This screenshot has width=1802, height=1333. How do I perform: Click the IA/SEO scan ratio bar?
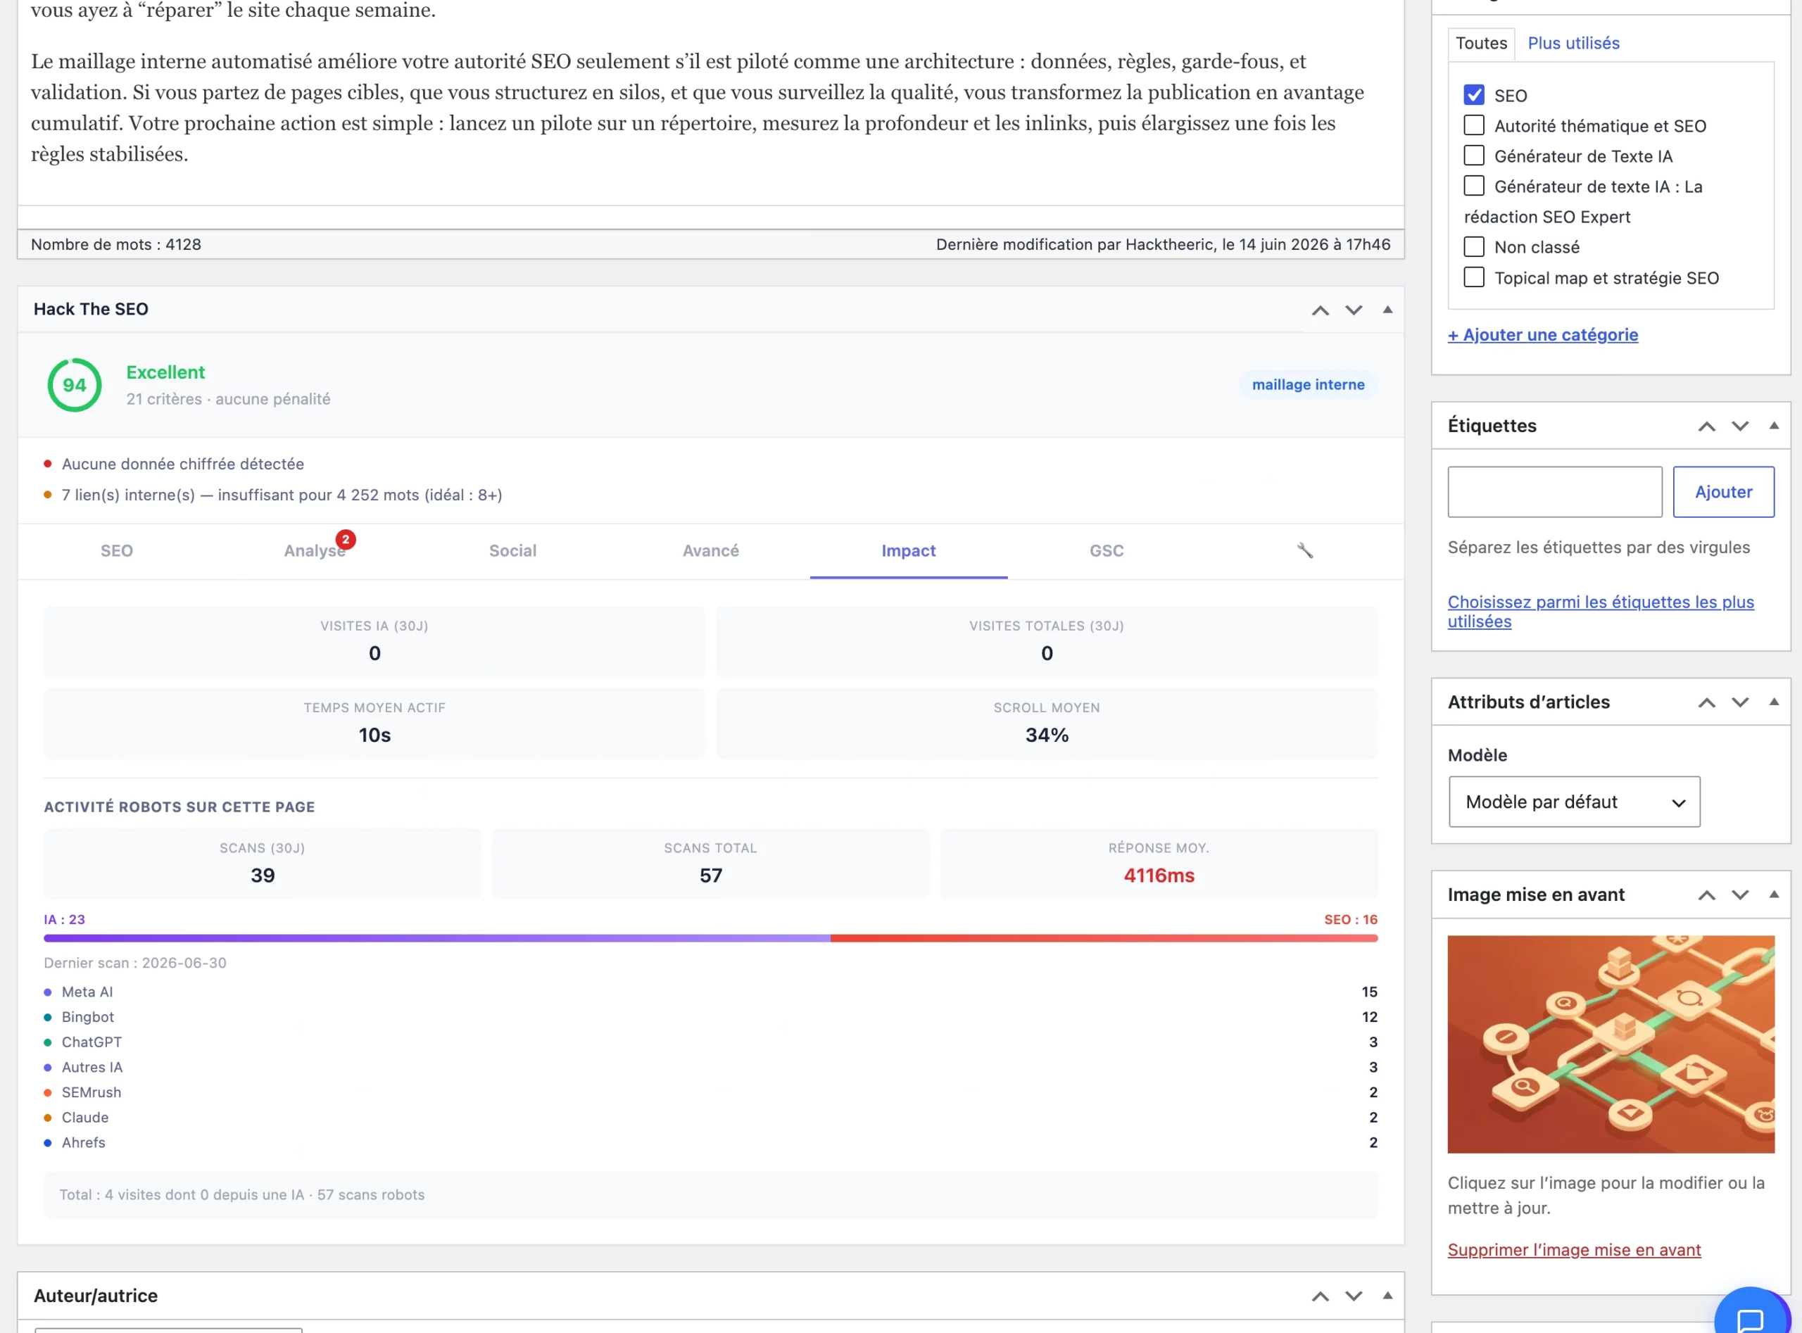point(710,938)
